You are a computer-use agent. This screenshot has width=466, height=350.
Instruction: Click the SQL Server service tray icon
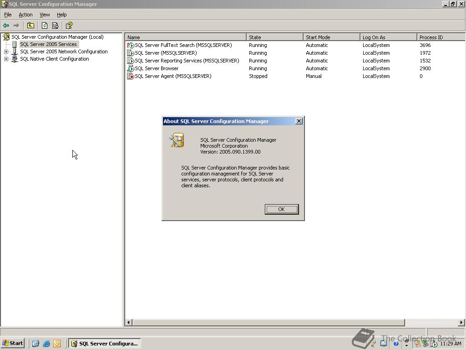click(434, 344)
